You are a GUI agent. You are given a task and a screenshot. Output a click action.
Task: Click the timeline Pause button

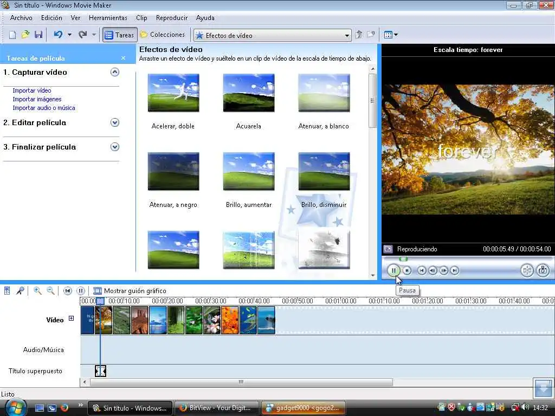coord(81,291)
